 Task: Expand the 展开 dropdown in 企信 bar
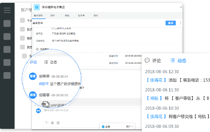point(129,126)
